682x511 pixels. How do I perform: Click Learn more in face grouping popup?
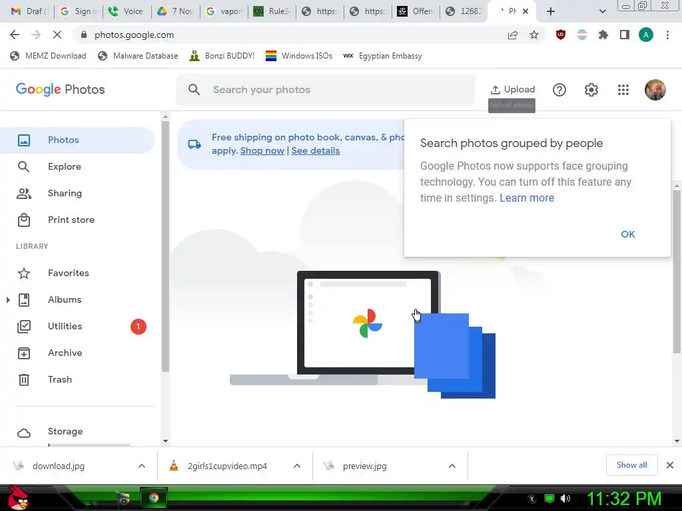tap(527, 198)
